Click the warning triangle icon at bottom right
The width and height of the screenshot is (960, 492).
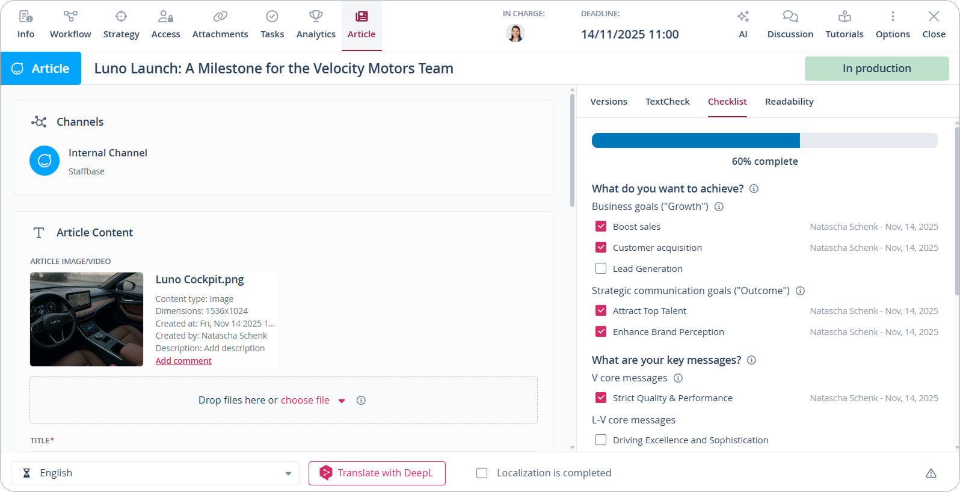[x=931, y=473]
